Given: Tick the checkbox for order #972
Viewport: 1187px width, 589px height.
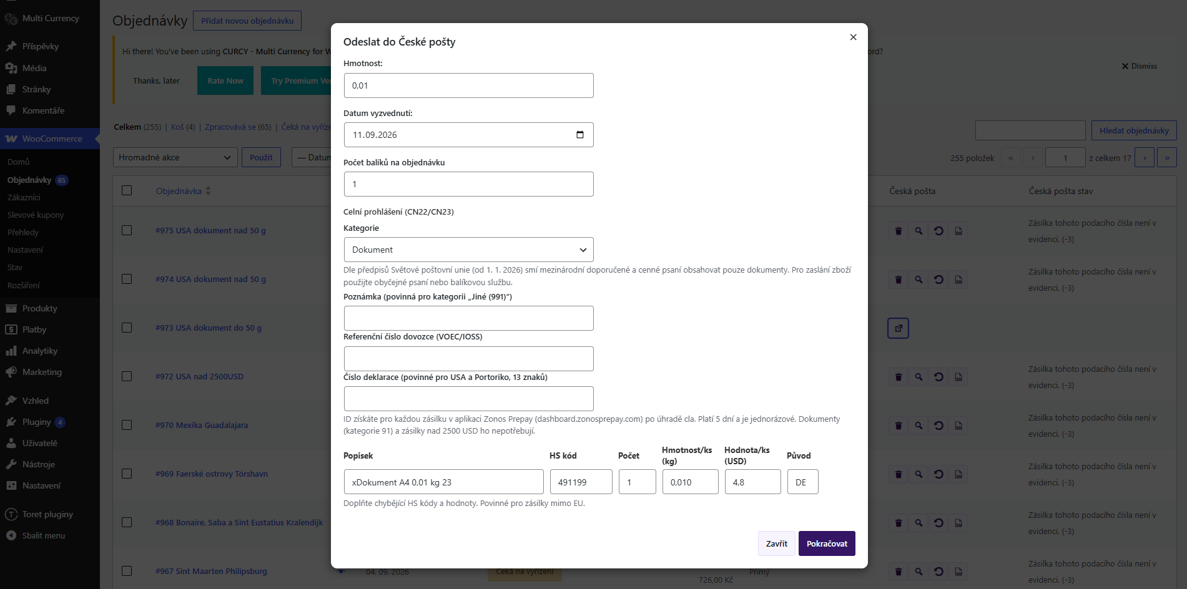Looking at the screenshot, I should coord(127,376).
